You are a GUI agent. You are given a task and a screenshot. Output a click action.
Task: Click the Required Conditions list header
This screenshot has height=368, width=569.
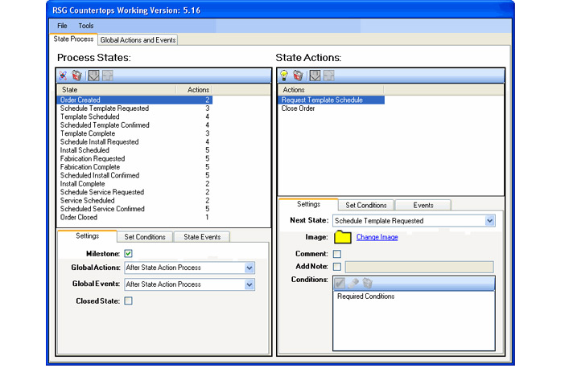coord(365,296)
